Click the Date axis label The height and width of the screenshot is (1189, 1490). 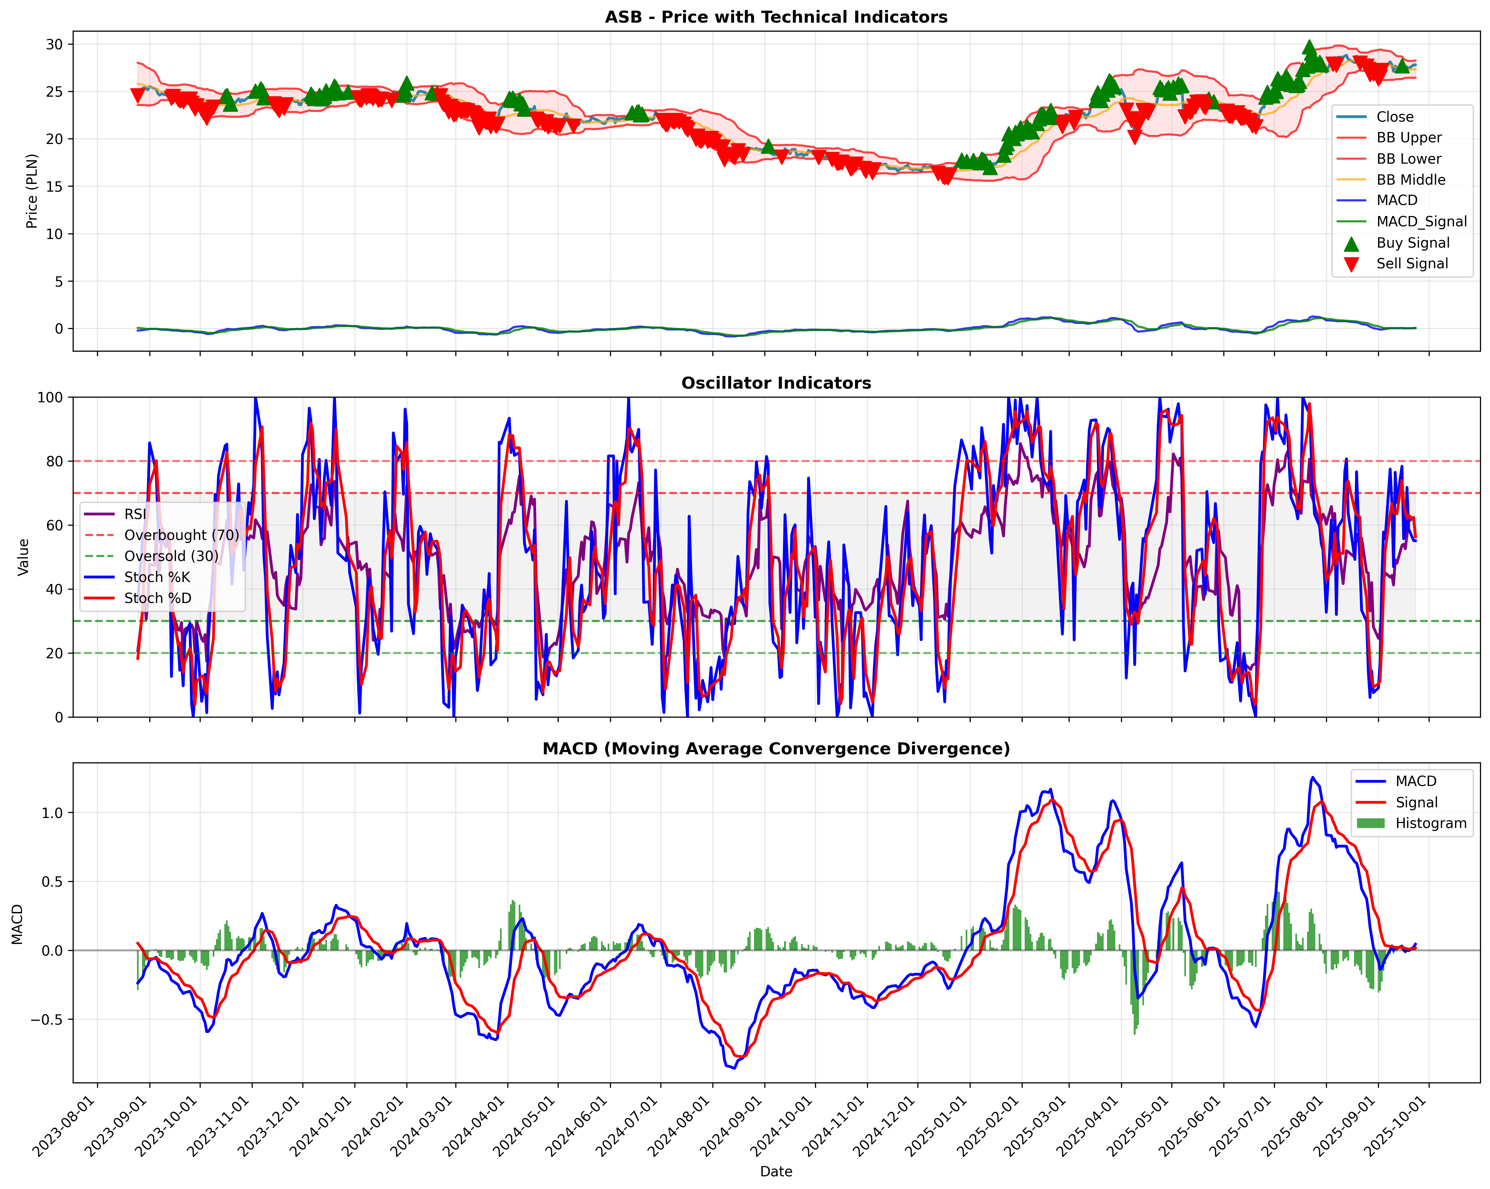coord(776,1172)
